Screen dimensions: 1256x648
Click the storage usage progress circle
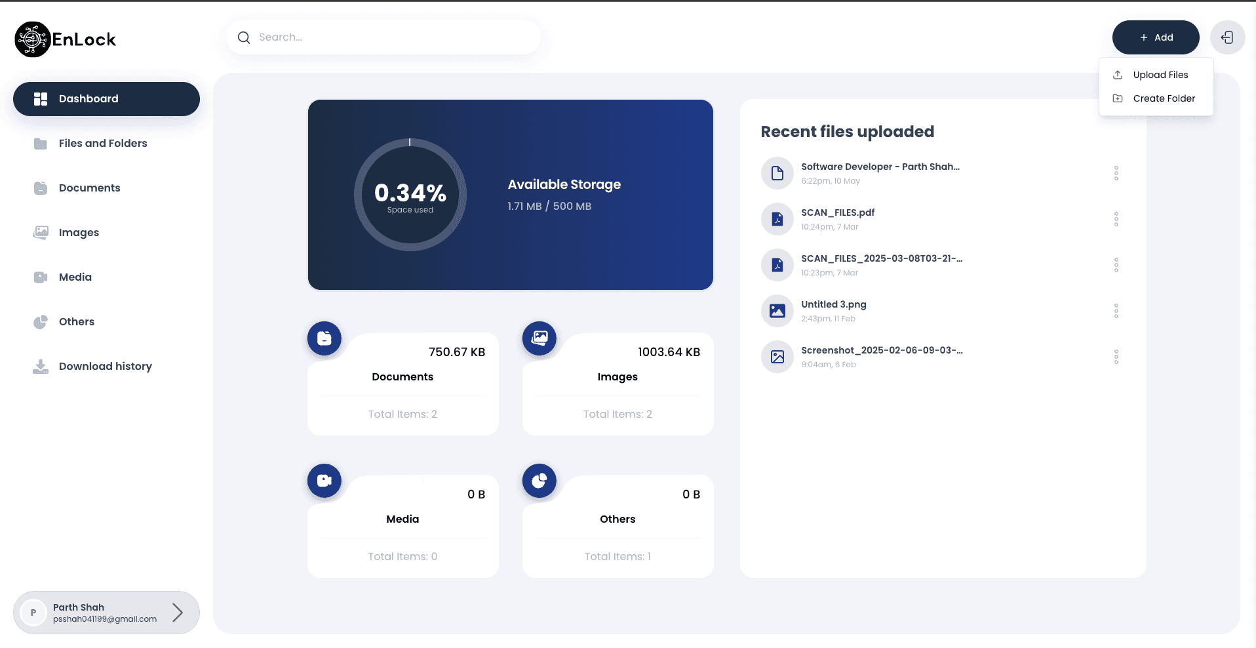point(410,194)
